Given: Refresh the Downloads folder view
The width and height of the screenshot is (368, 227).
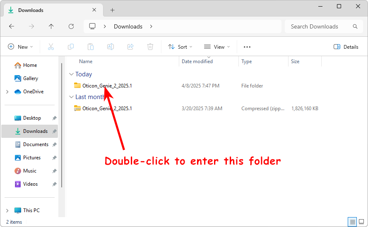Looking at the screenshot, I should click(x=71, y=26).
